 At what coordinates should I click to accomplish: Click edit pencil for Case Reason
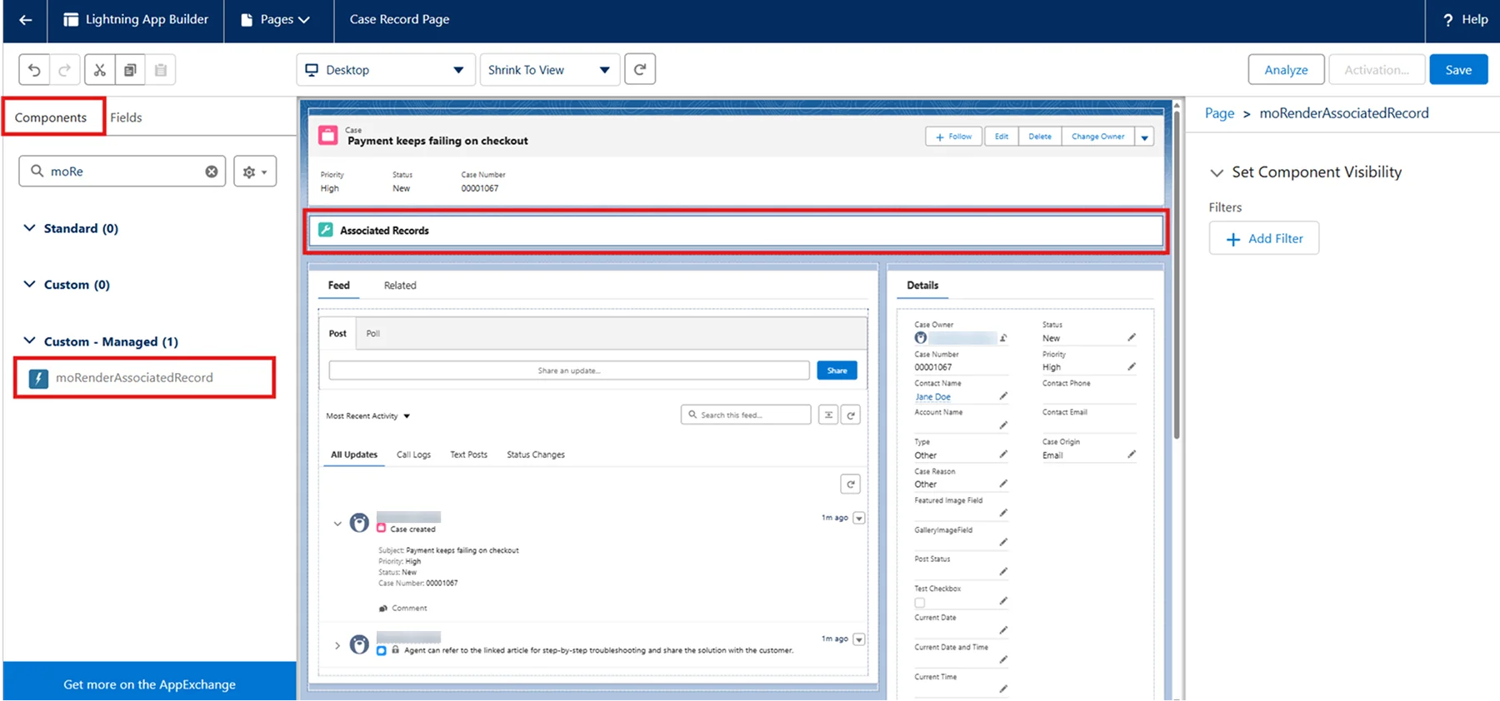[x=1003, y=484]
